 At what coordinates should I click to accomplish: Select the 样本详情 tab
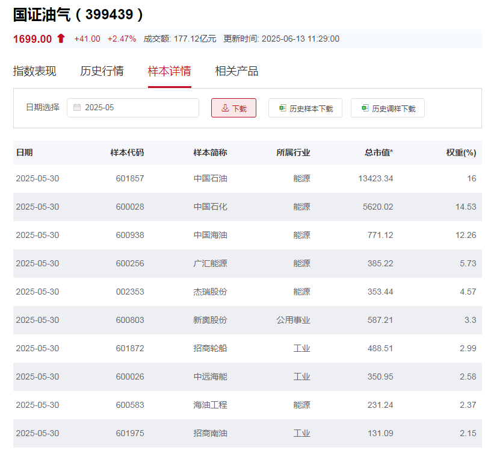pyautogui.click(x=169, y=71)
